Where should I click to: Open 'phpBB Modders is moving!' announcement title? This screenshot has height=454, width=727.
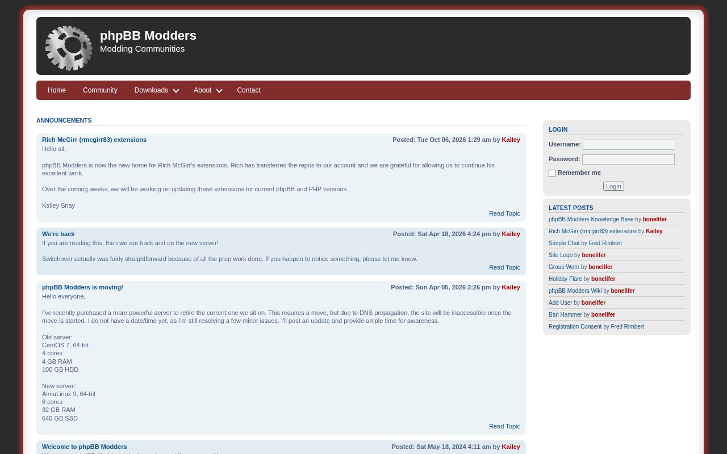(82, 287)
